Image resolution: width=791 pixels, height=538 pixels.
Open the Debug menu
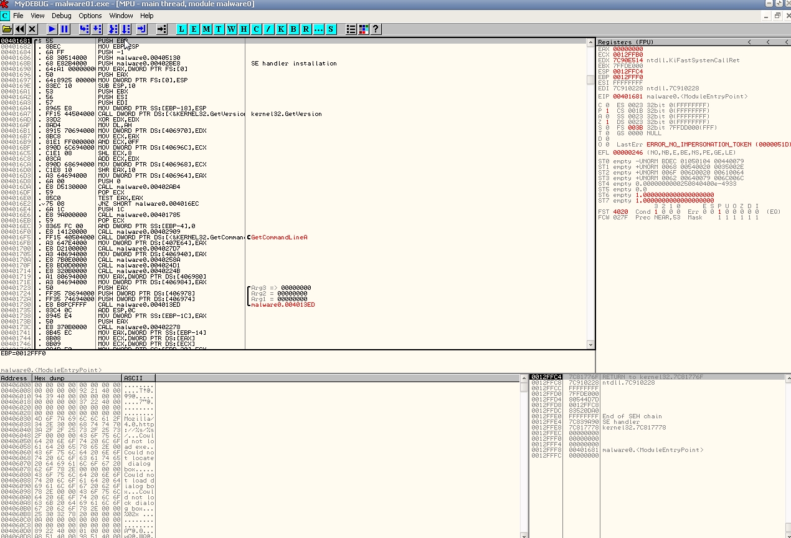tap(61, 16)
